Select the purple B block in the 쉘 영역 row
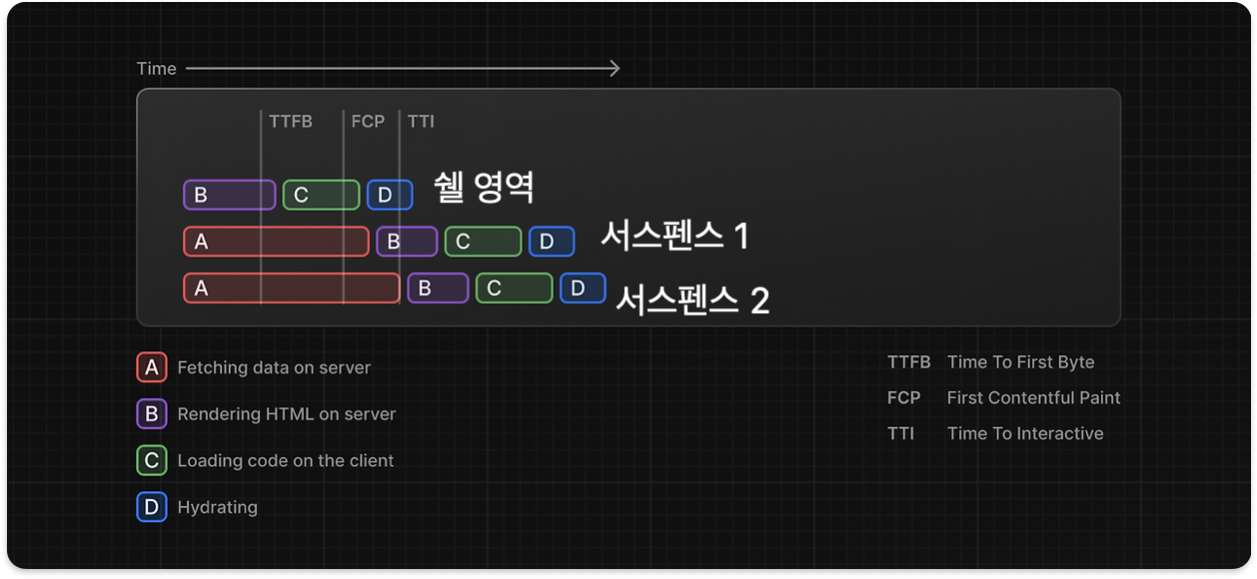Screen dimensions: 1257x579 (x=229, y=195)
